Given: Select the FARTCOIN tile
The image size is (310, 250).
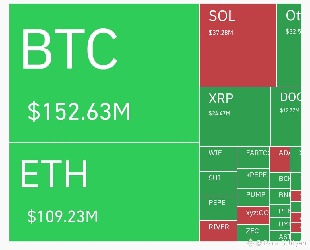Looking at the screenshot, I should point(253,157).
